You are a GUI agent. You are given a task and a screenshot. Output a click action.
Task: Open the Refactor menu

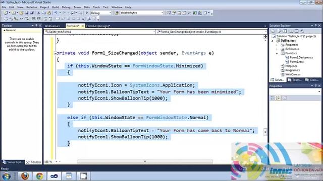(31, 7)
